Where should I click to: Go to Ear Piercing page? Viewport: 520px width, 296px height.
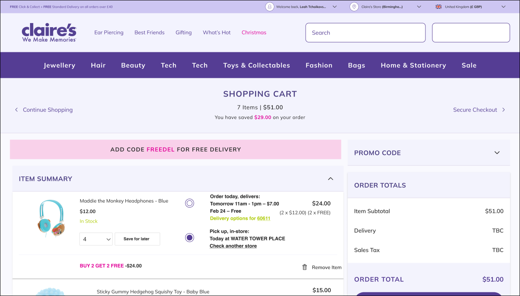tap(109, 32)
